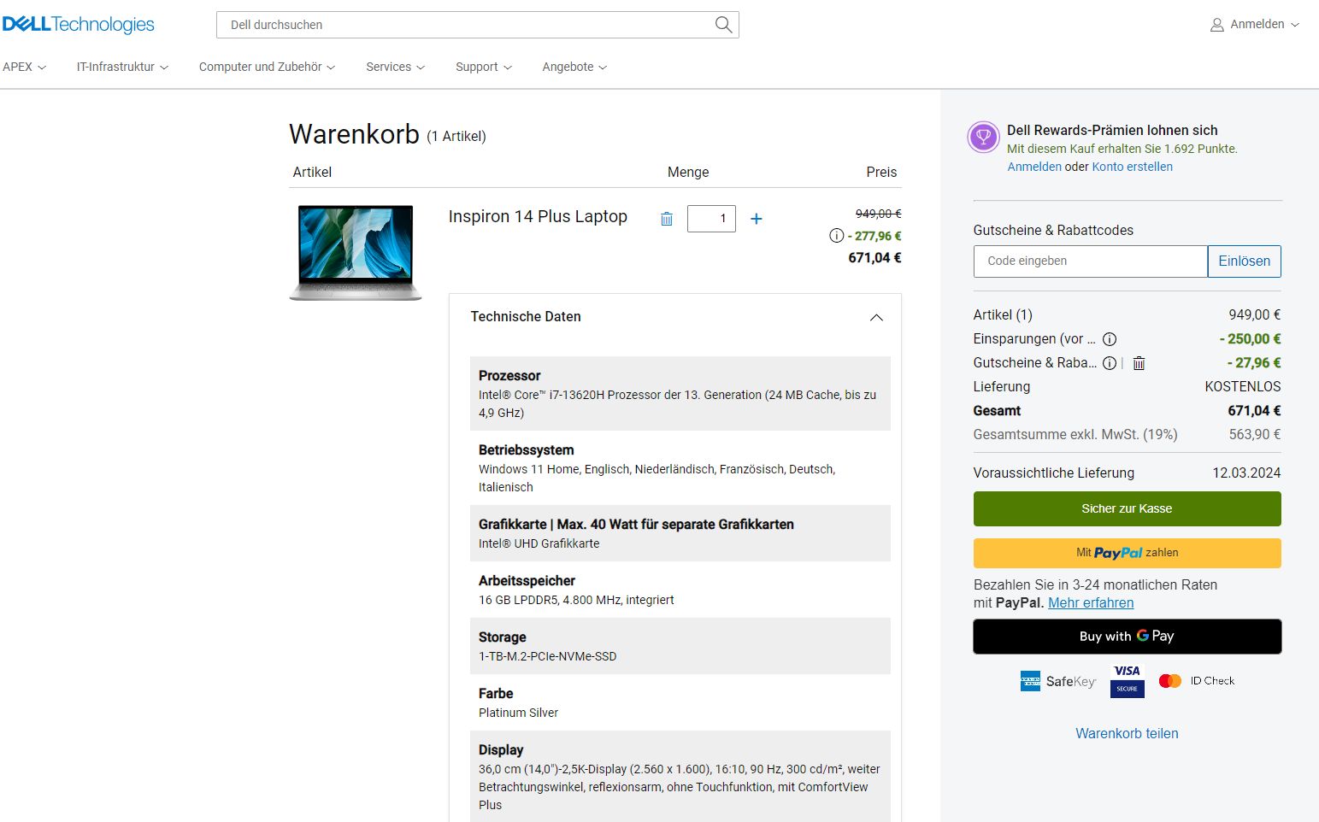This screenshot has width=1319, height=822.
Task: Click the Arbeitsspeicher specification heading
Action: pyautogui.click(x=527, y=581)
